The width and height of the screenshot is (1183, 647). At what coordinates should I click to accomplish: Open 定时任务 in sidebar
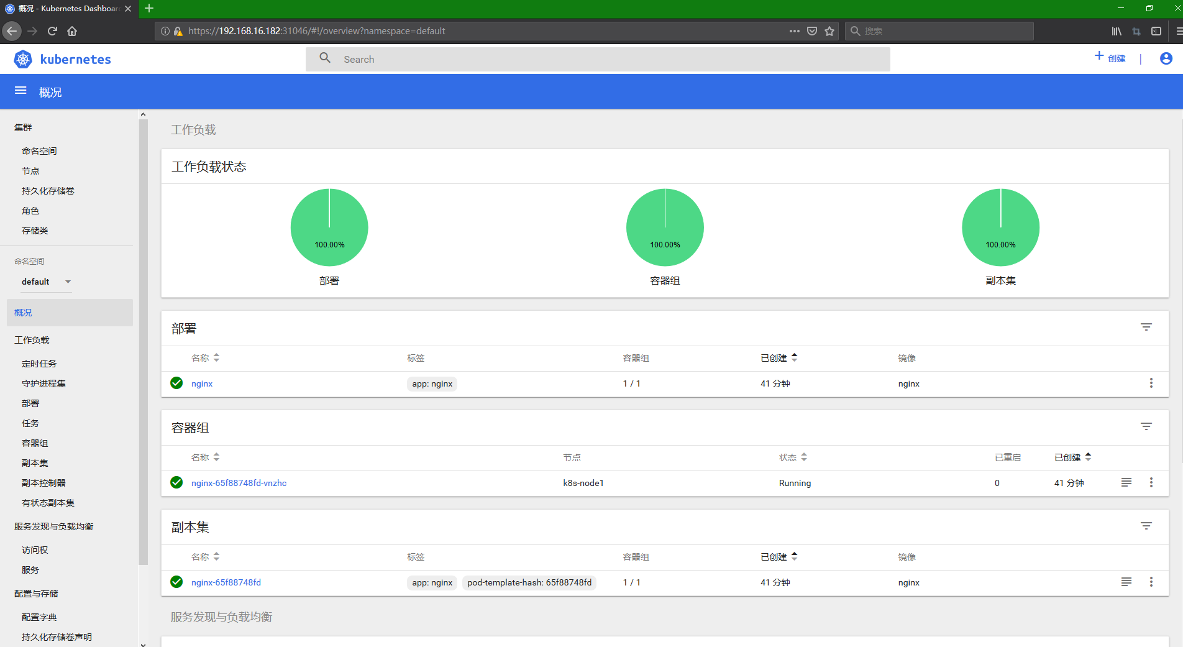tap(39, 364)
